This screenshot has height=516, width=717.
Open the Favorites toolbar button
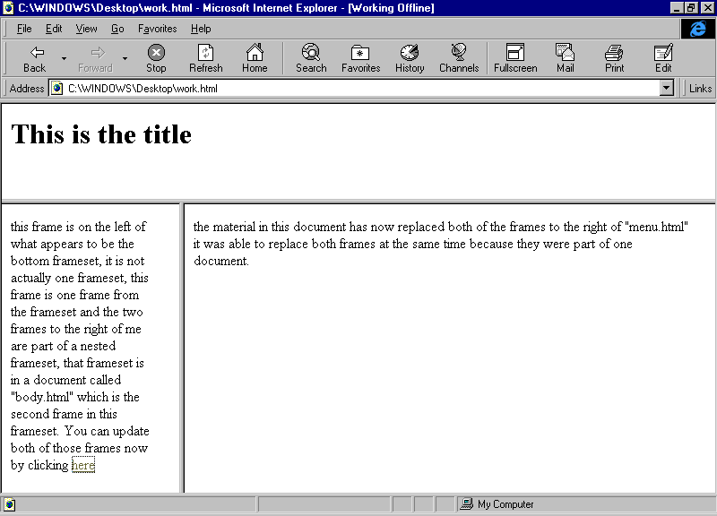tap(360, 58)
